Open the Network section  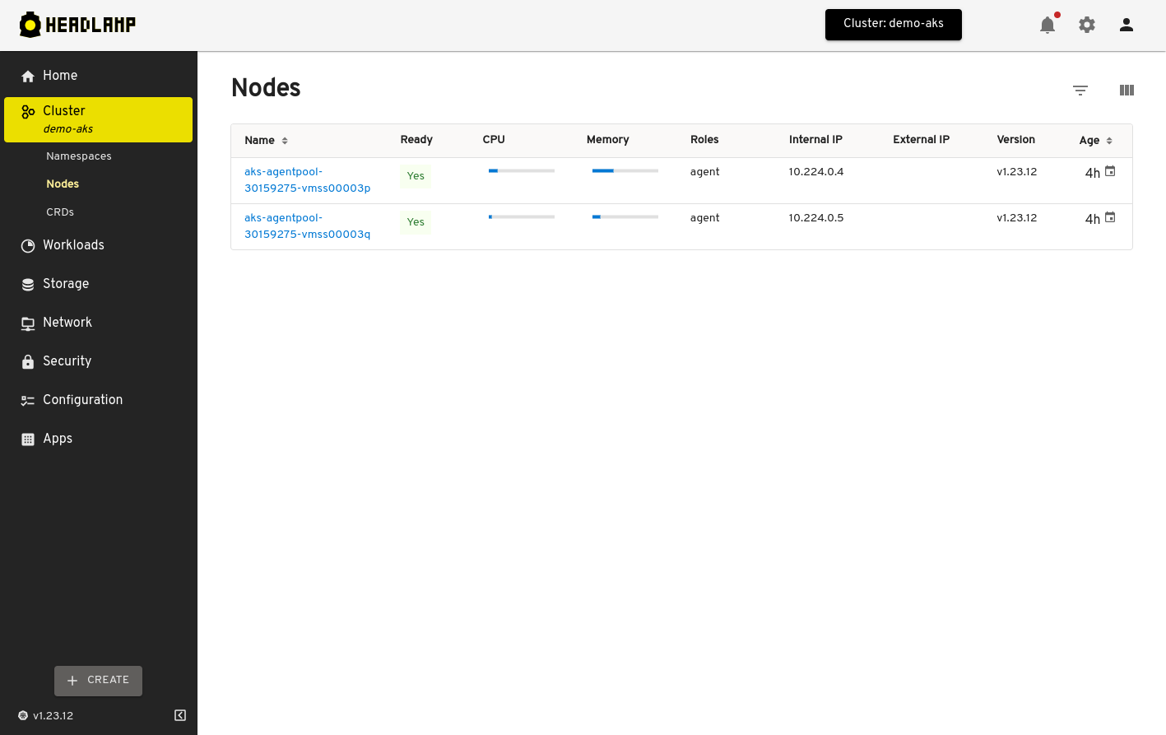coord(99,323)
